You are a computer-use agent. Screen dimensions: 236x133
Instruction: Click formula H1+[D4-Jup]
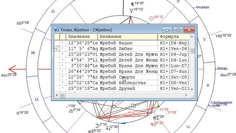(174, 54)
